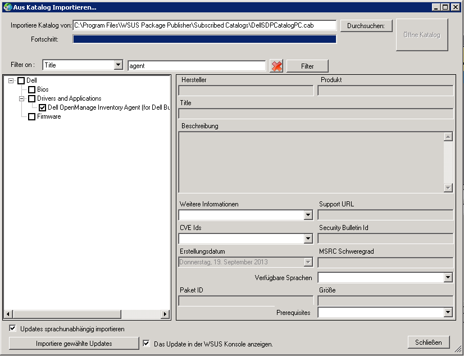This screenshot has width=464, height=356.
Task: Open the Weitere Informationen dropdown
Action: pos(308,215)
